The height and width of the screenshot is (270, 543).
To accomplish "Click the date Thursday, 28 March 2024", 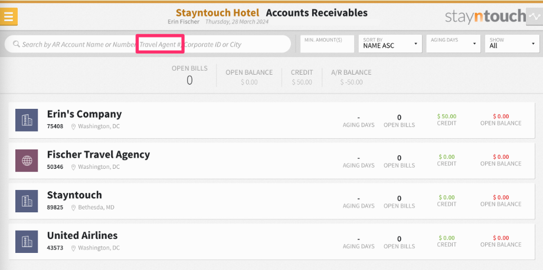I will click(237, 22).
